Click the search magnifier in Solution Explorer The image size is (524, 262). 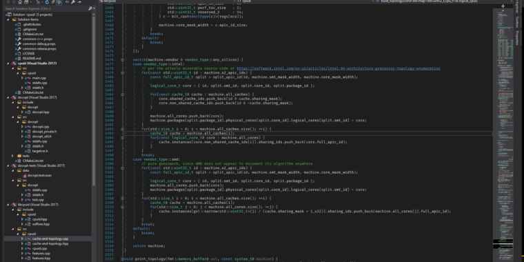(90, 9)
